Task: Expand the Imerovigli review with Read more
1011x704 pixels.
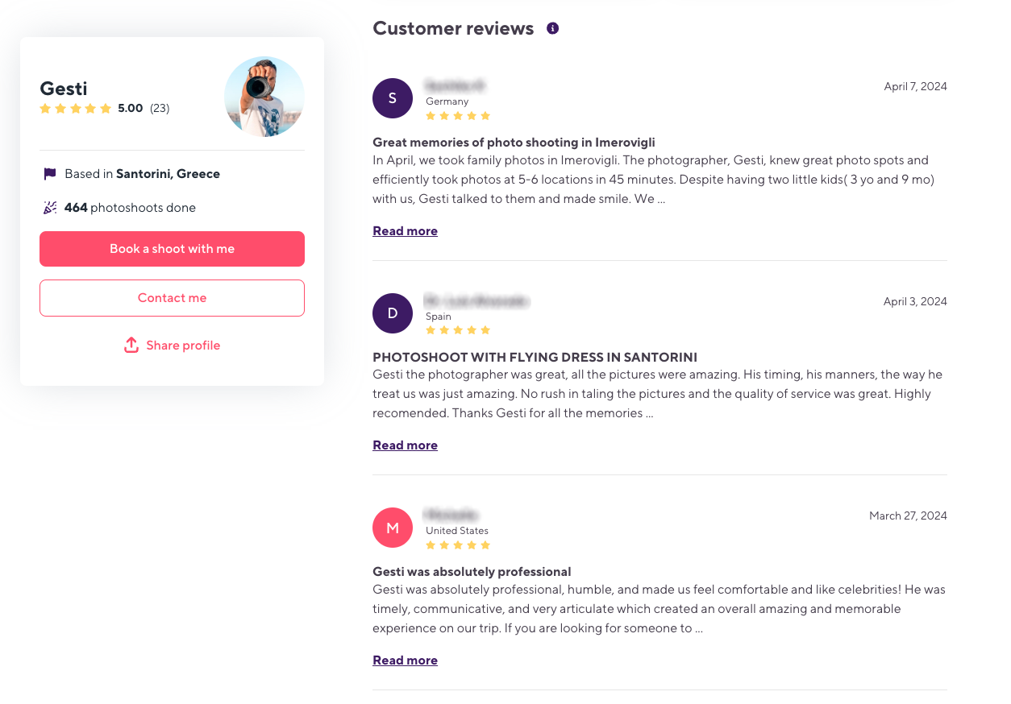Action: [x=405, y=230]
